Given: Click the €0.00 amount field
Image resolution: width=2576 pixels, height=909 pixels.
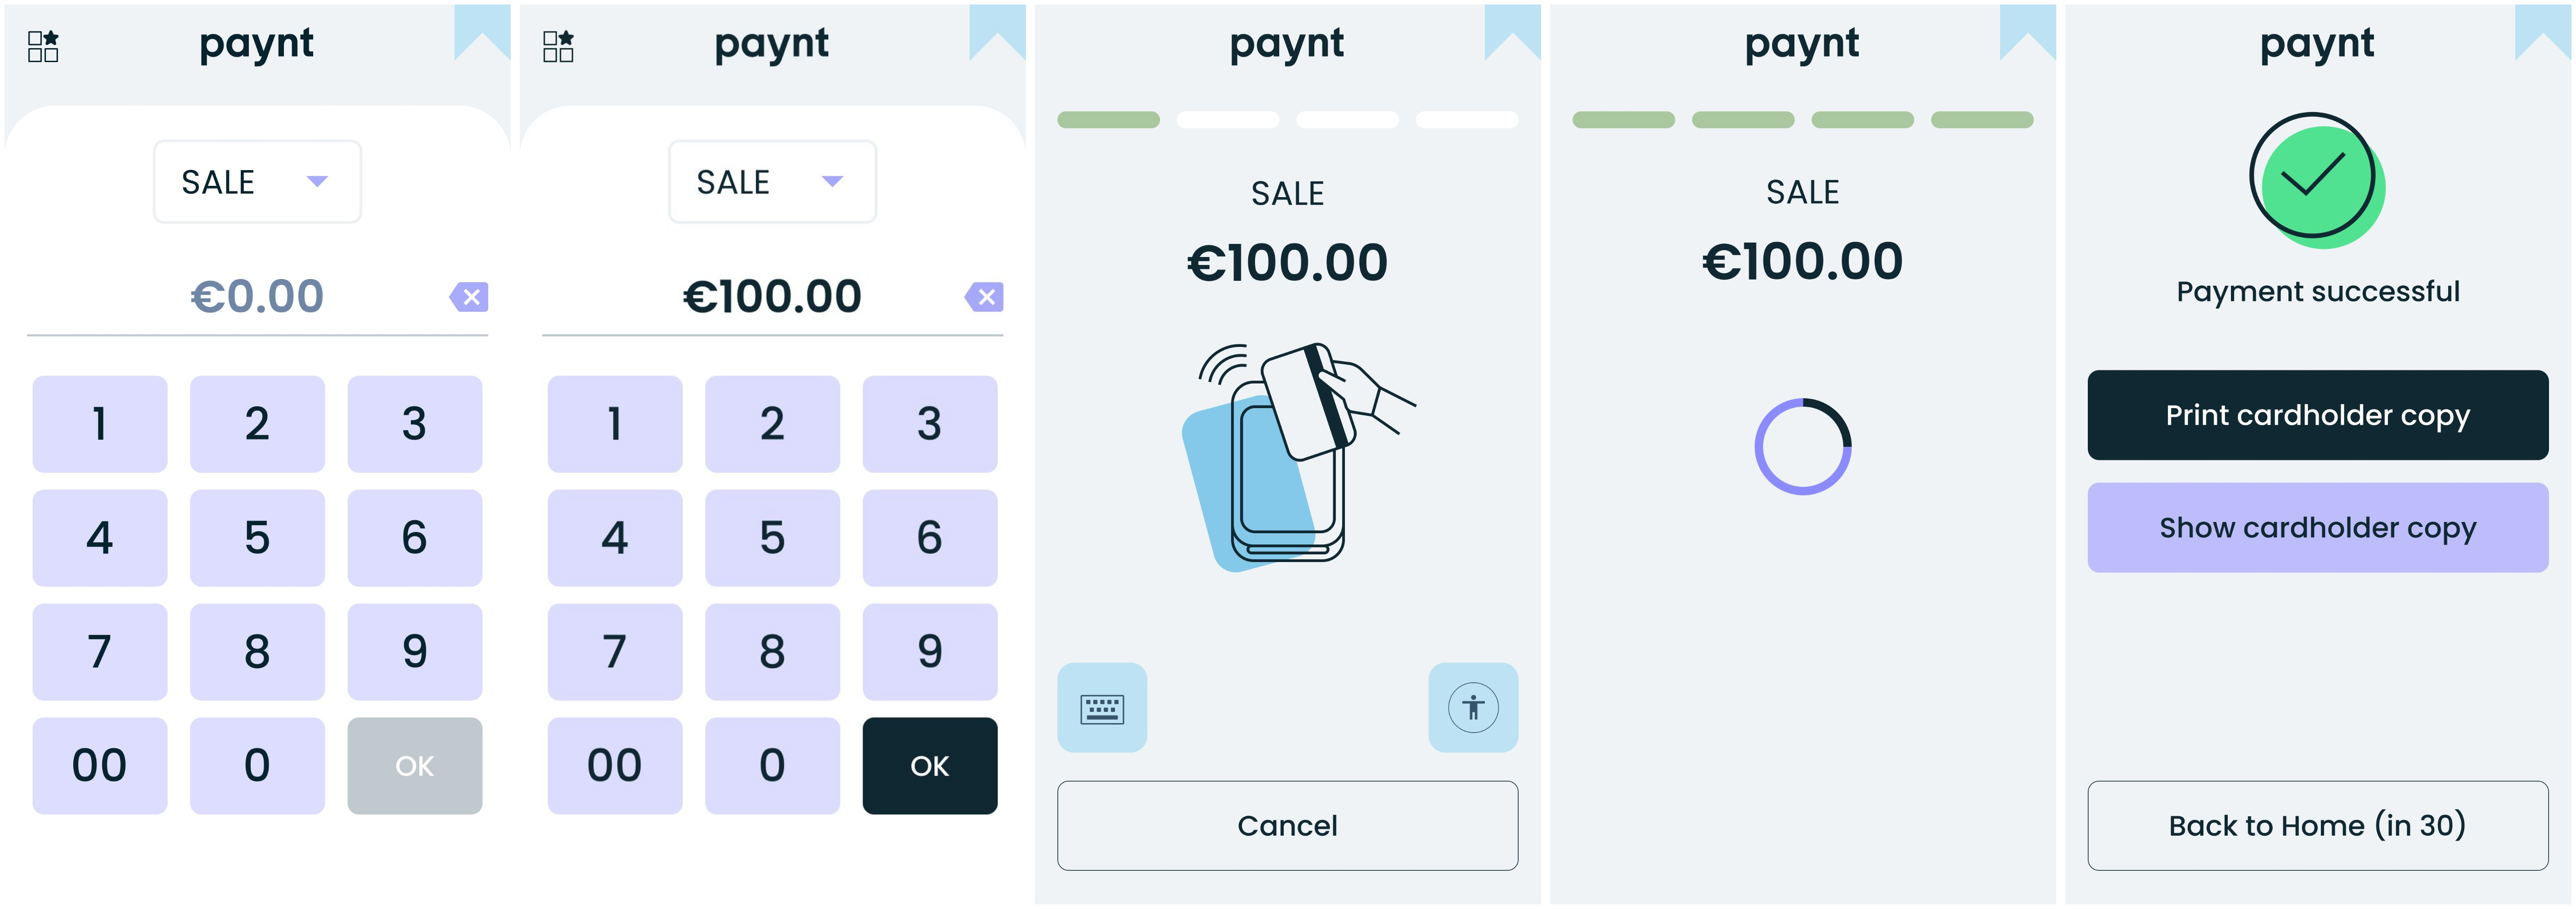Looking at the screenshot, I should [257, 297].
